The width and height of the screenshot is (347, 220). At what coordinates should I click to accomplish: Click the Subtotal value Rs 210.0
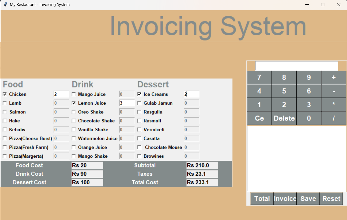(202, 165)
